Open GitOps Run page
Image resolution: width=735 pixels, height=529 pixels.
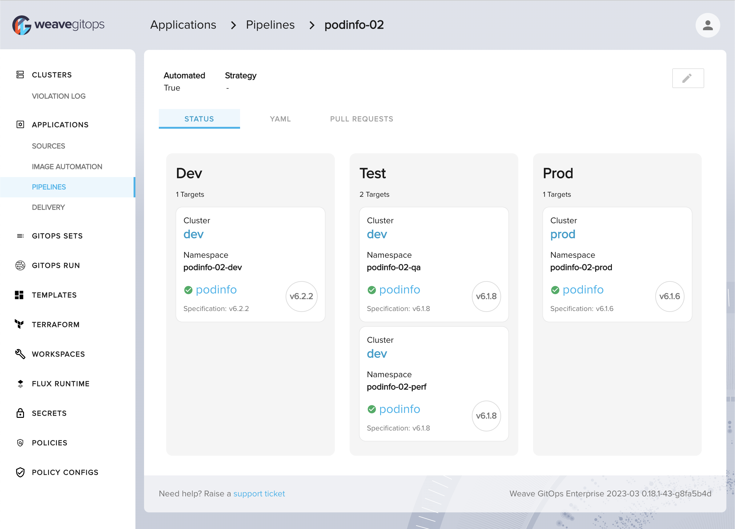tap(56, 265)
